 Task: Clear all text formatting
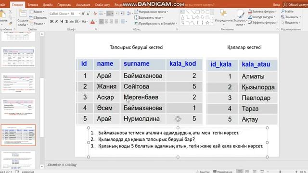95,13
